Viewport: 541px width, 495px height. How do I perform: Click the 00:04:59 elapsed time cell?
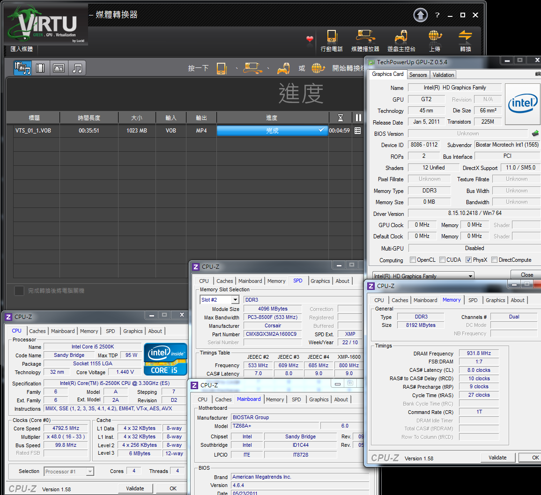339,131
